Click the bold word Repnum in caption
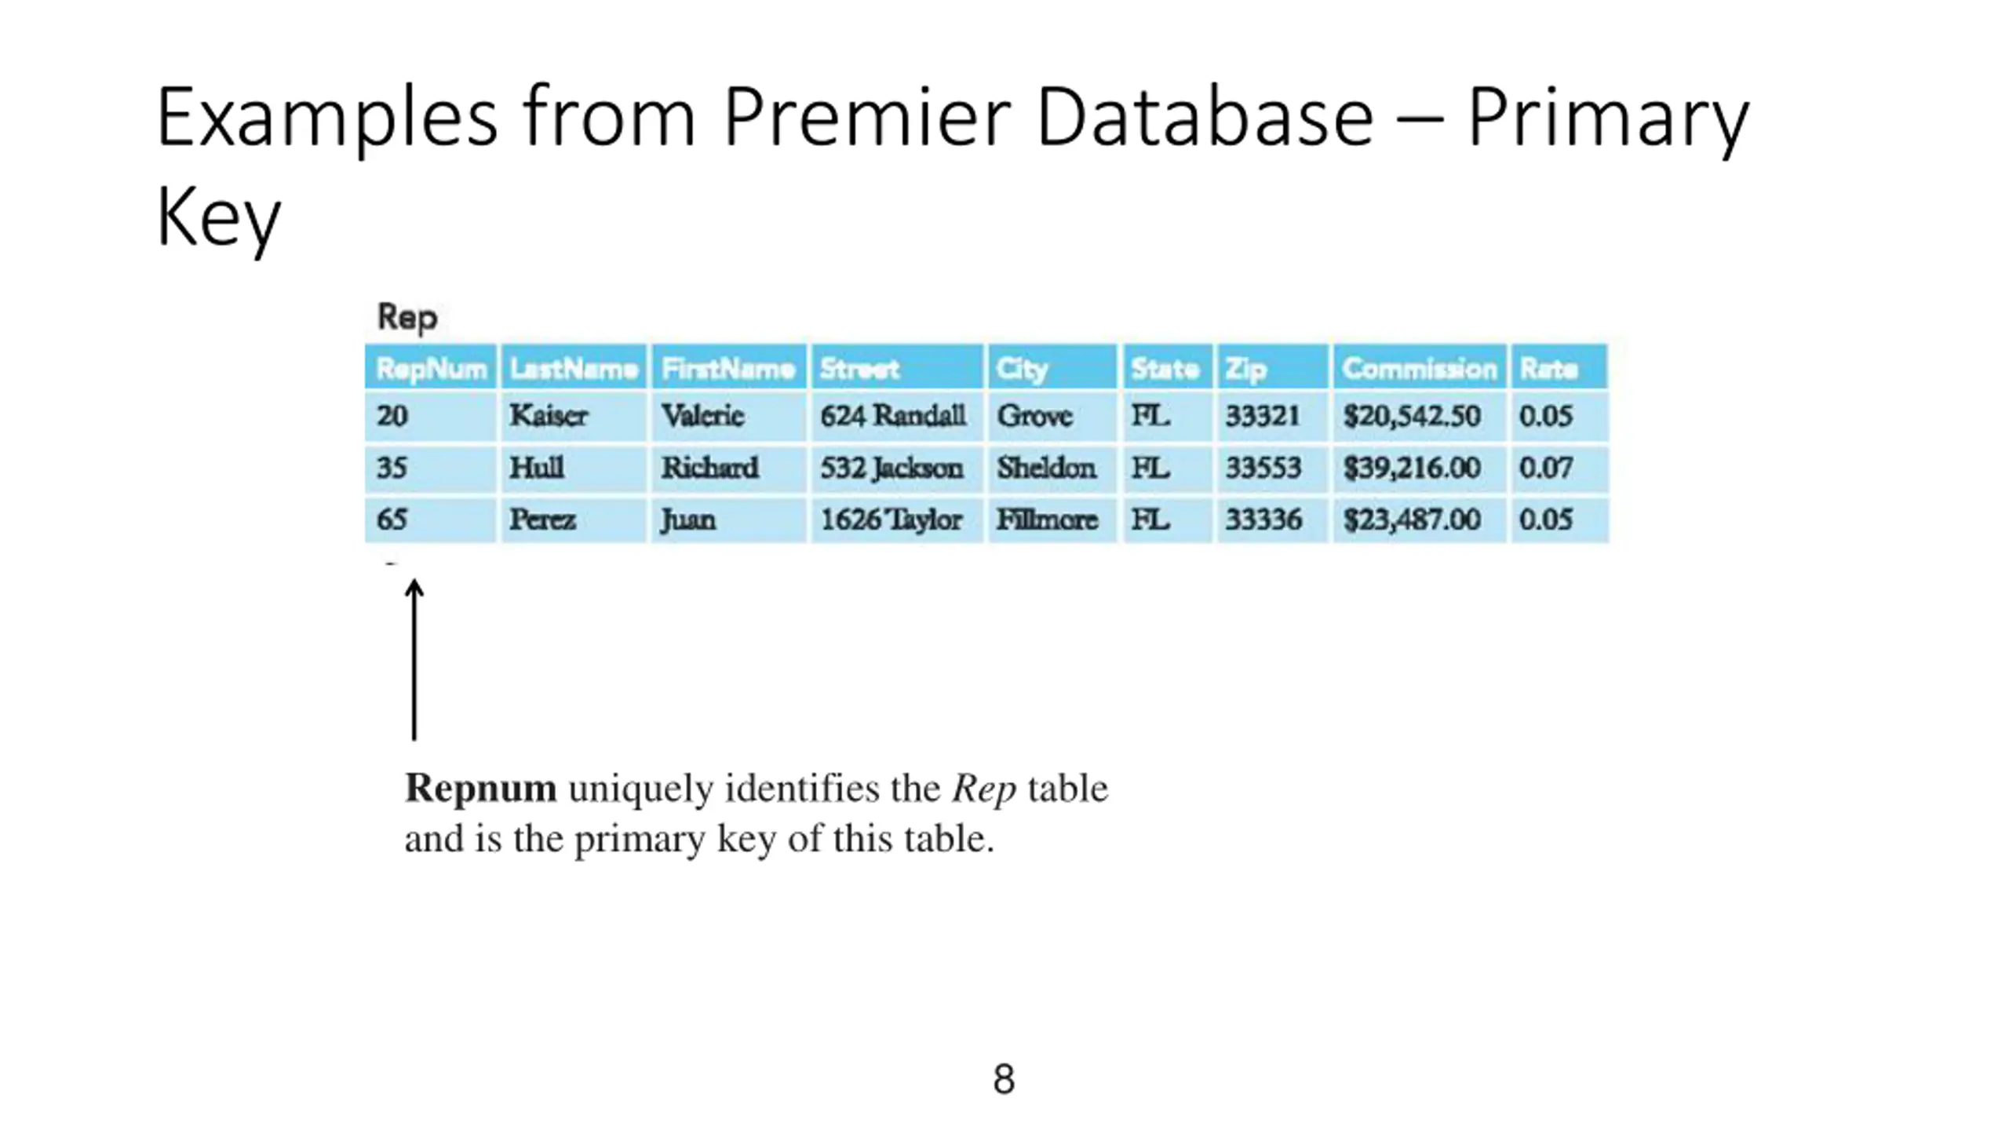Image resolution: width=2009 pixels, height=1130 pixels. click(x=480, y=788)
